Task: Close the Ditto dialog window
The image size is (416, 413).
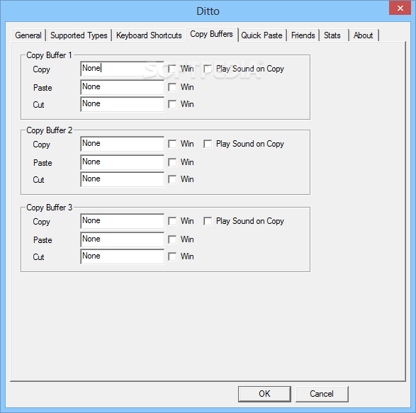Action: [x=400, y=8]
